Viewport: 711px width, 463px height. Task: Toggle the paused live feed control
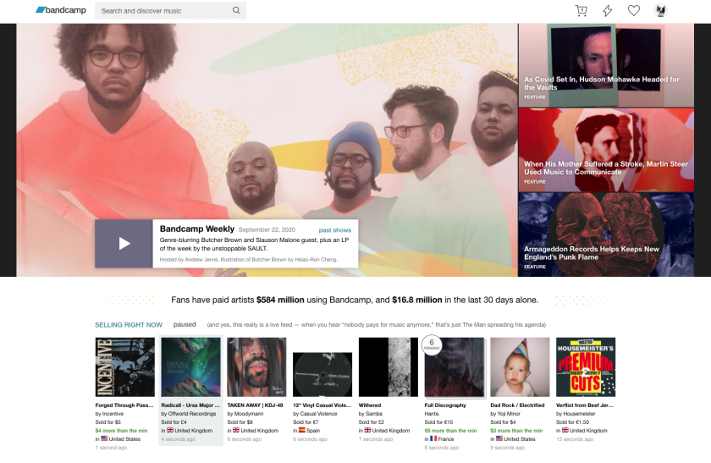(x=185, y=325)
